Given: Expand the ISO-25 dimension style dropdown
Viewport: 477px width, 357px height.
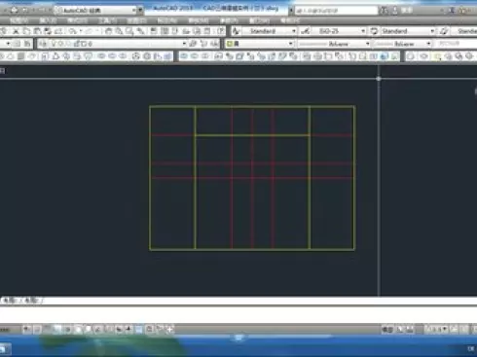Looking at the screenshot, I should tap(340, 31).
